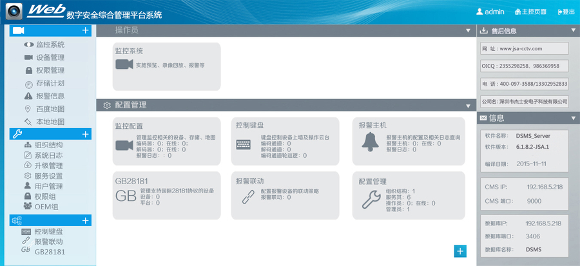This screenshot has width=580, height=266.
Task: Expand the video camera sidebar section plus
Action: click(86, 31)
